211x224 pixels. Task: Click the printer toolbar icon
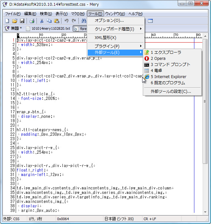click(x=32, y=21)
